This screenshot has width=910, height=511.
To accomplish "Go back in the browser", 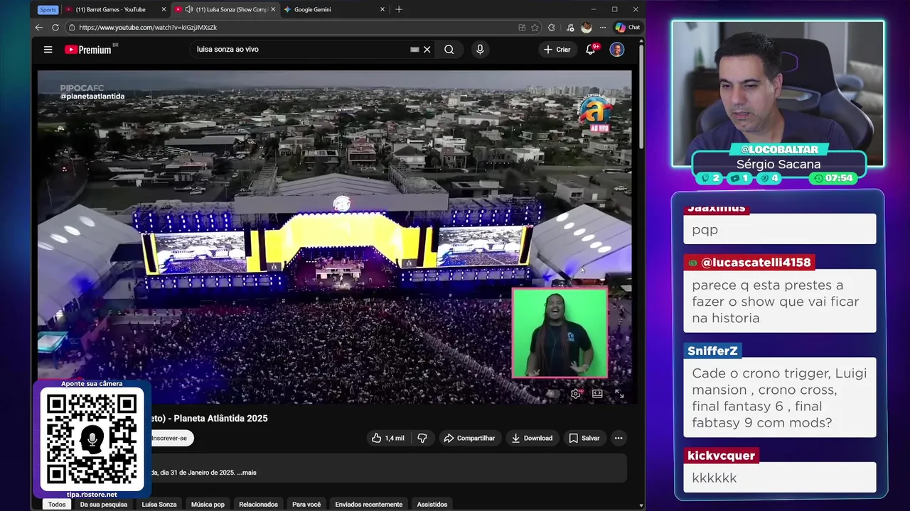I will (38, 28).
